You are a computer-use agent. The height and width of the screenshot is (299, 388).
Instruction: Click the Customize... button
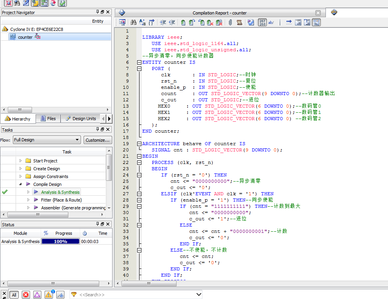[97, 140]
